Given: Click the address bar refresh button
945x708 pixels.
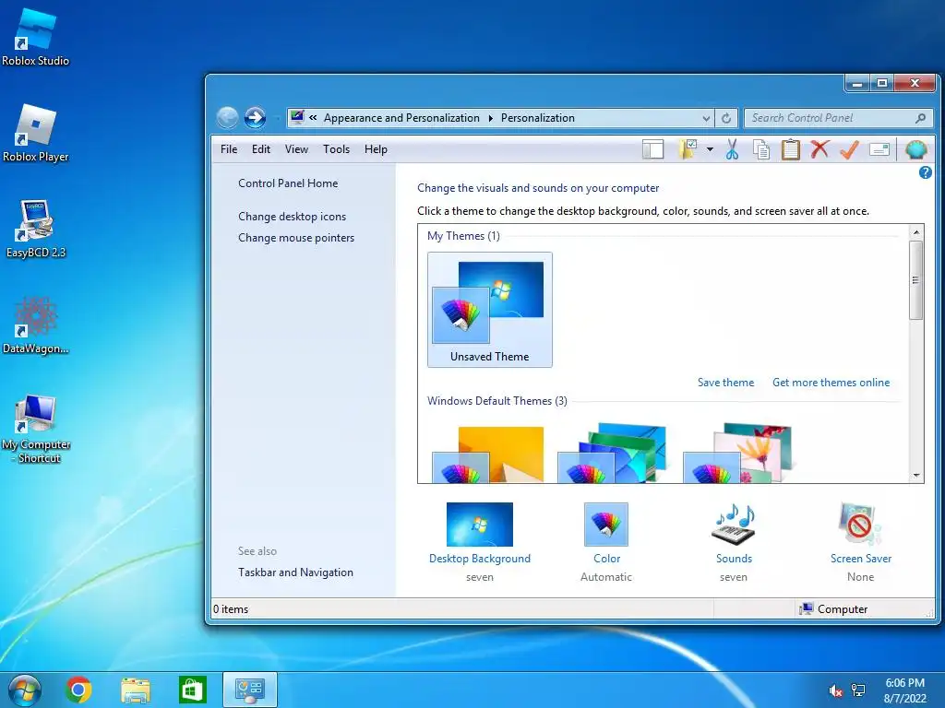Looking at the screenshot, I should pos(726,118).
